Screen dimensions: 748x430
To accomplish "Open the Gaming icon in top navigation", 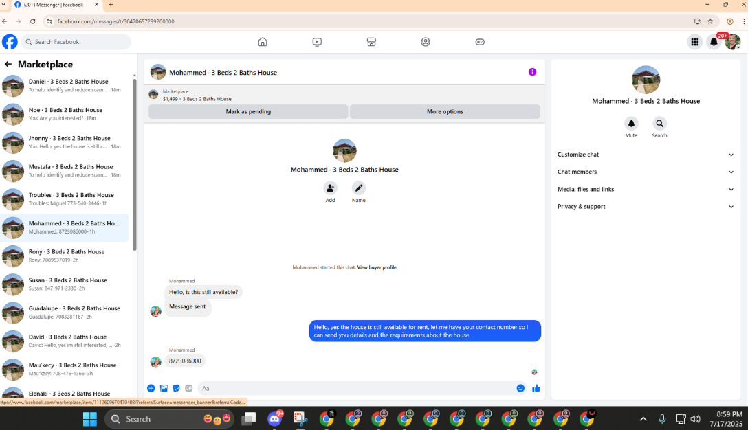I will click(480, 42).
